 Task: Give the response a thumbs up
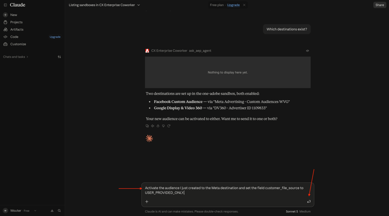pos(158,126)
